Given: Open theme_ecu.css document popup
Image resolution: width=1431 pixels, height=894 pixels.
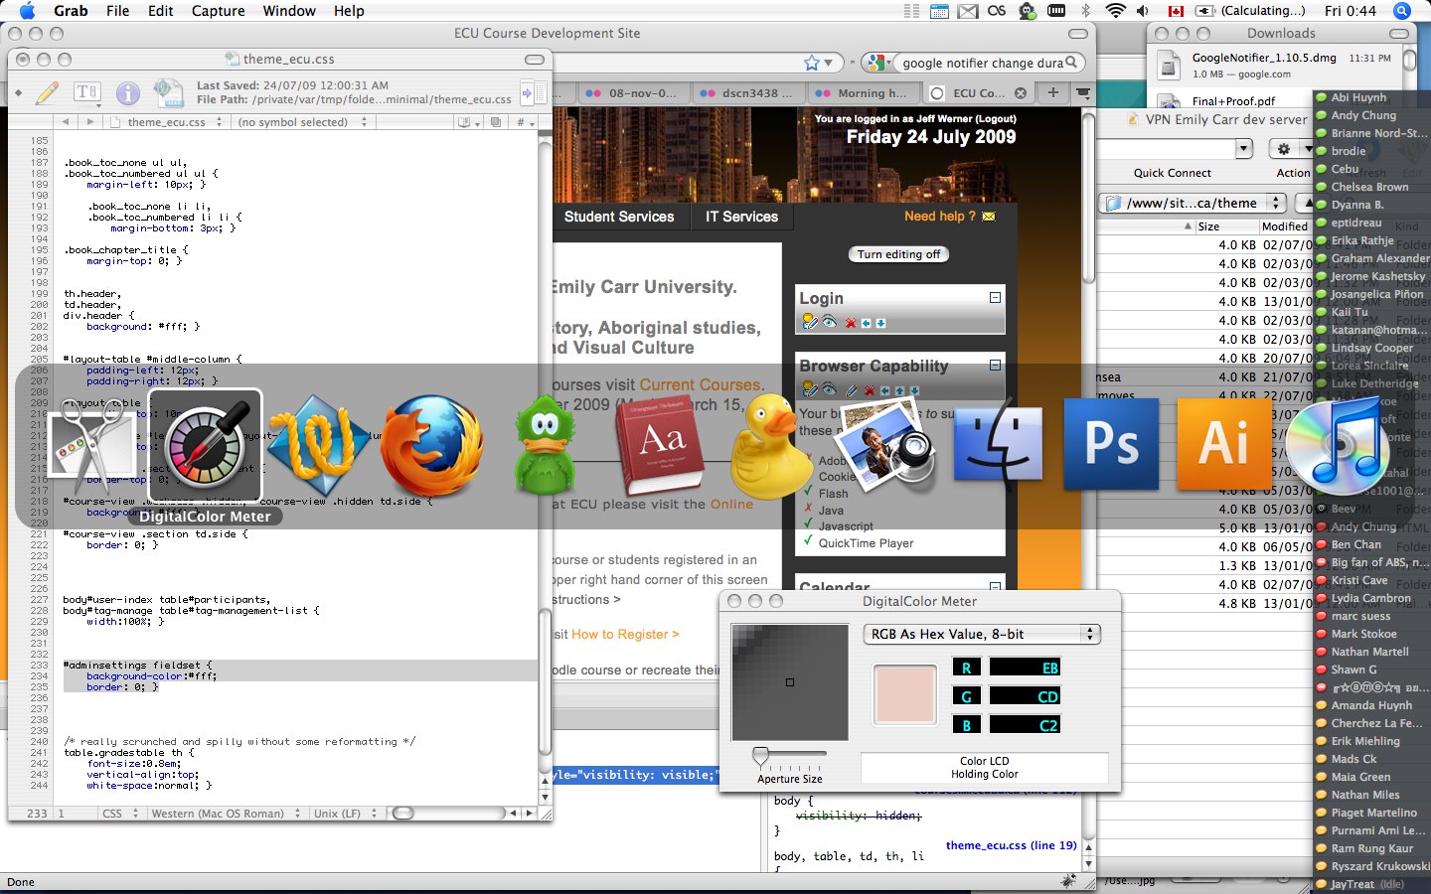Looking at the screenshot, I should pyautogui.click(x=165, y=122).
